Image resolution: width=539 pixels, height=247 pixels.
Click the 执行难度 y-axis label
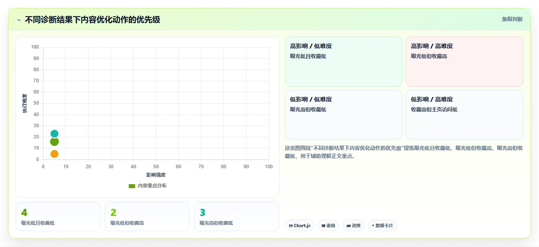click(25, 103)
